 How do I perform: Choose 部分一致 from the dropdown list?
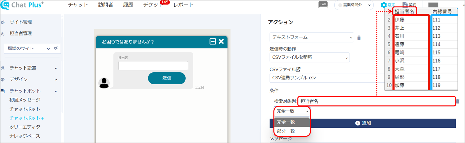pyautogui.click(x=292, y=131)
